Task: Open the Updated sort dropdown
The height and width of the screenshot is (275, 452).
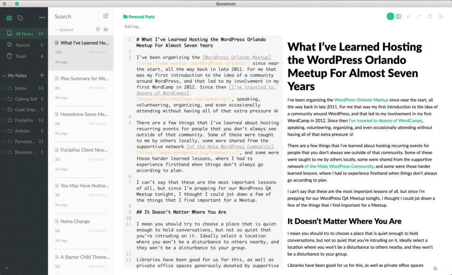Action: [x=64, y=30]
